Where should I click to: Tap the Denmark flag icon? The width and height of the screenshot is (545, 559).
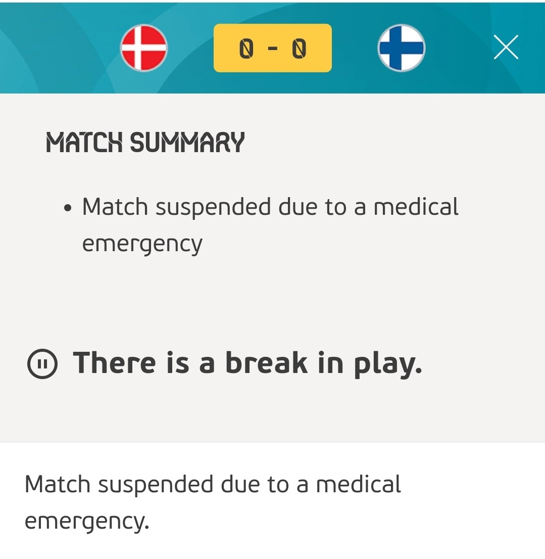pos(144,48)
